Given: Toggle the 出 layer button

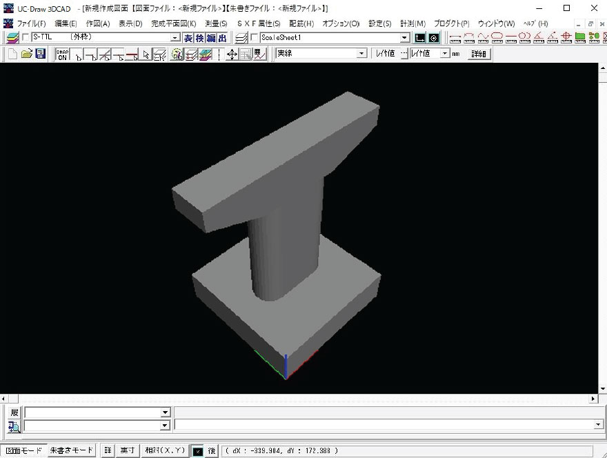Looking at the screenshot, I should (x=223, y=38).
